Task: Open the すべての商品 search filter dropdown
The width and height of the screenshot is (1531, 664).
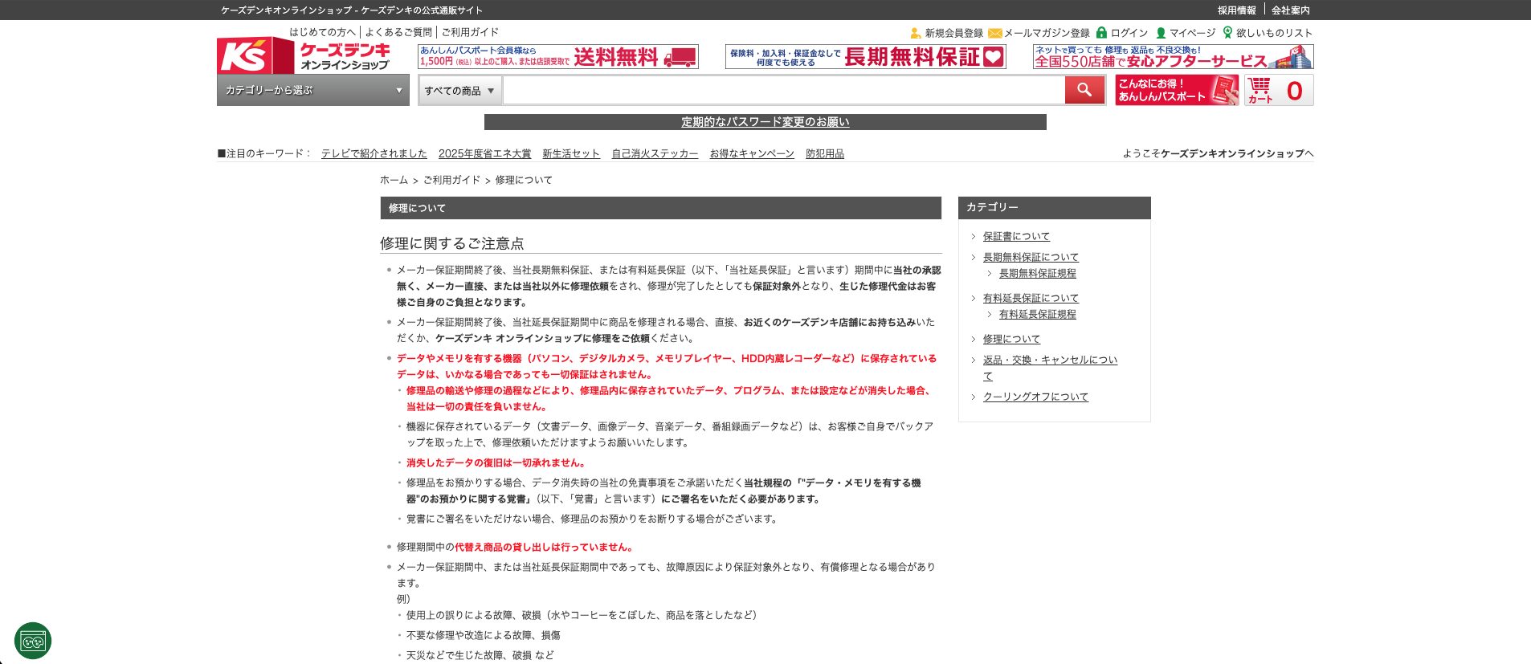Action: 459,91
